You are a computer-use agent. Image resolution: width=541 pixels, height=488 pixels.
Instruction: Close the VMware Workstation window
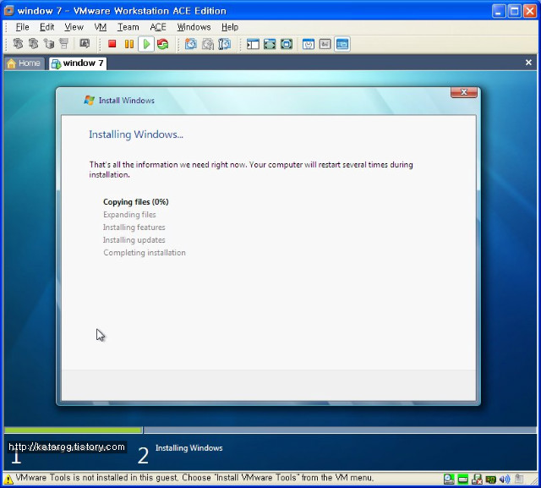pyautogui.click(x=530, y=11)
